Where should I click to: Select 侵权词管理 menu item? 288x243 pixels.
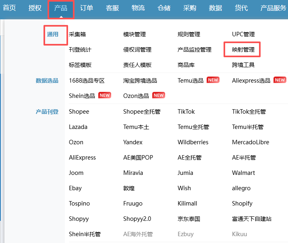[137, 50]
